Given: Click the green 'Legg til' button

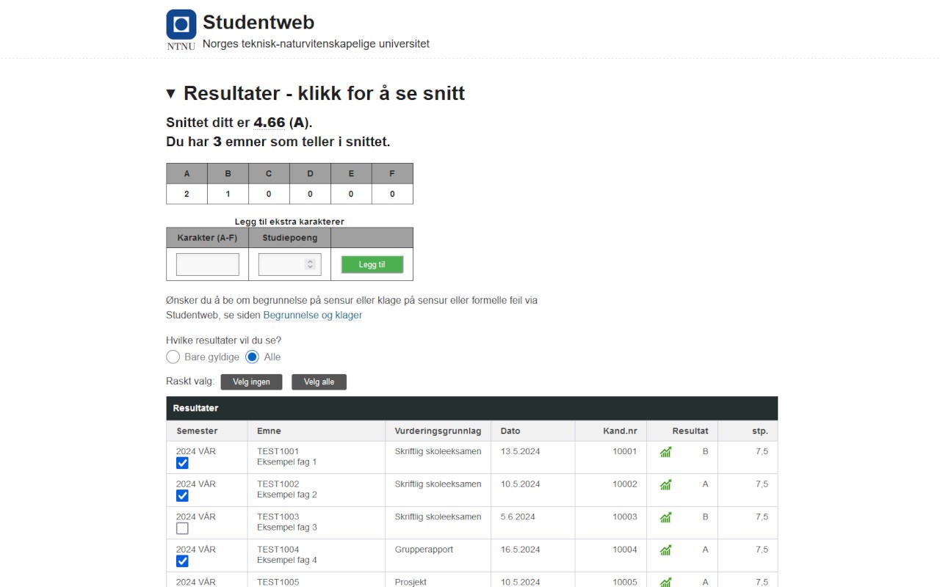Looking at the screenshot, I should [x=372, y=264].
